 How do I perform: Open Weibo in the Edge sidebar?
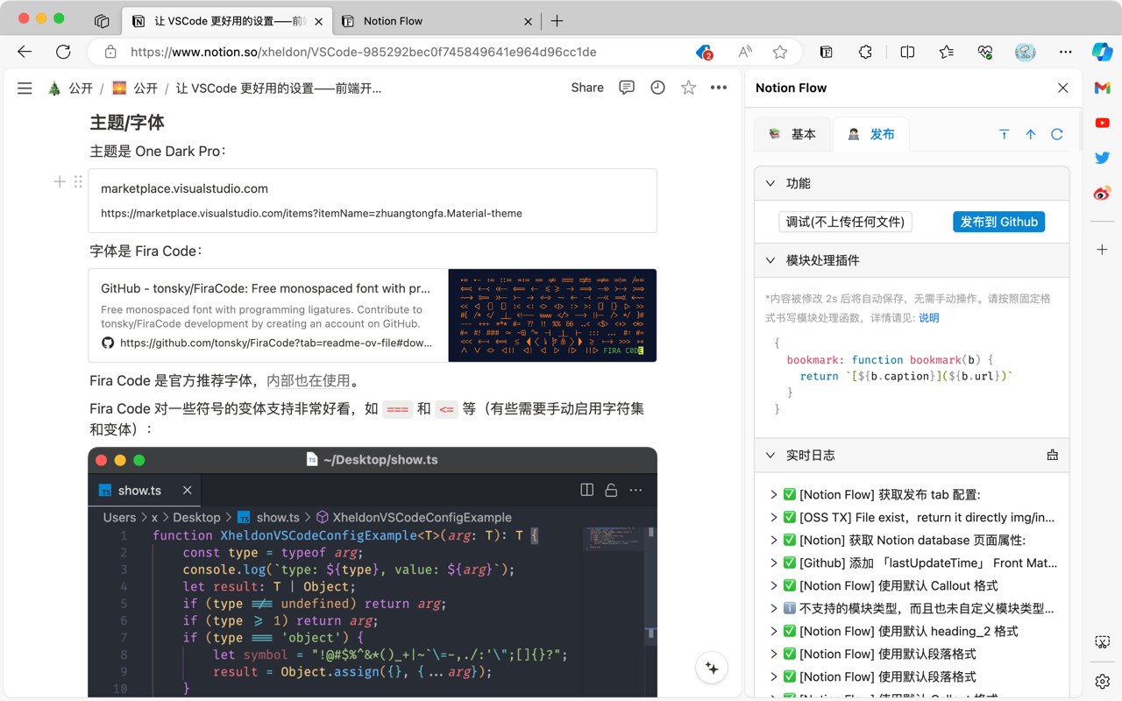coord(1103,194)
